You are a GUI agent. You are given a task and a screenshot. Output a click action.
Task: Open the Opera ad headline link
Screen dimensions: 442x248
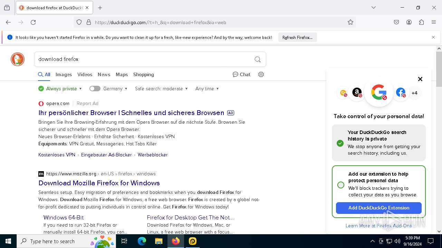[131, 113]
